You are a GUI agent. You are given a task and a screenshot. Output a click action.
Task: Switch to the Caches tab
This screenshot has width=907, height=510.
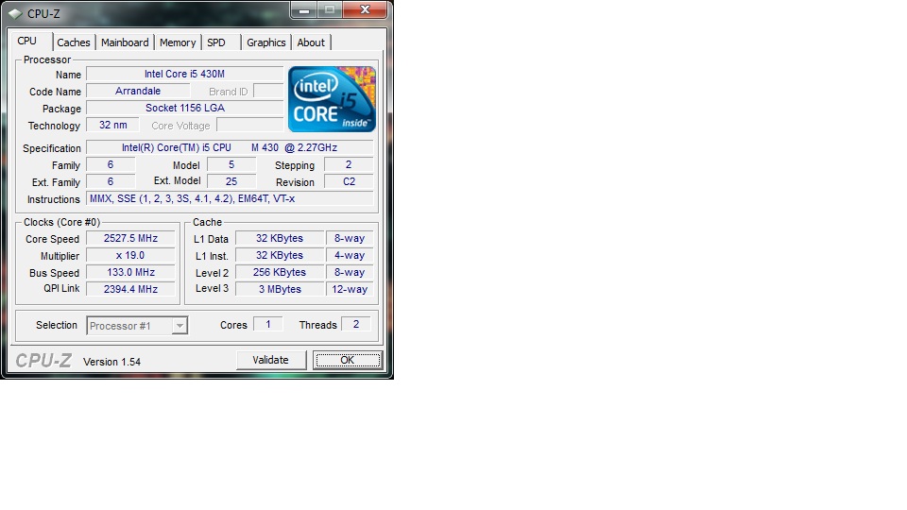pyautogui.click(x=74, y=42)
